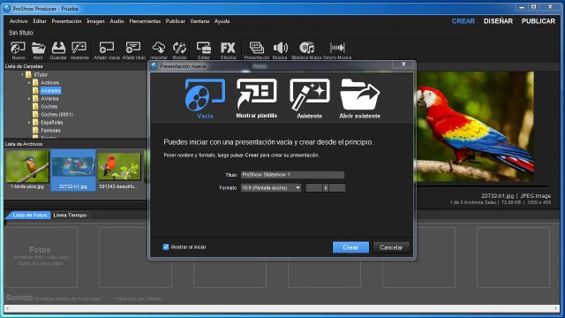Click Añadir Vacía toolbar icon

click(107, 50)
